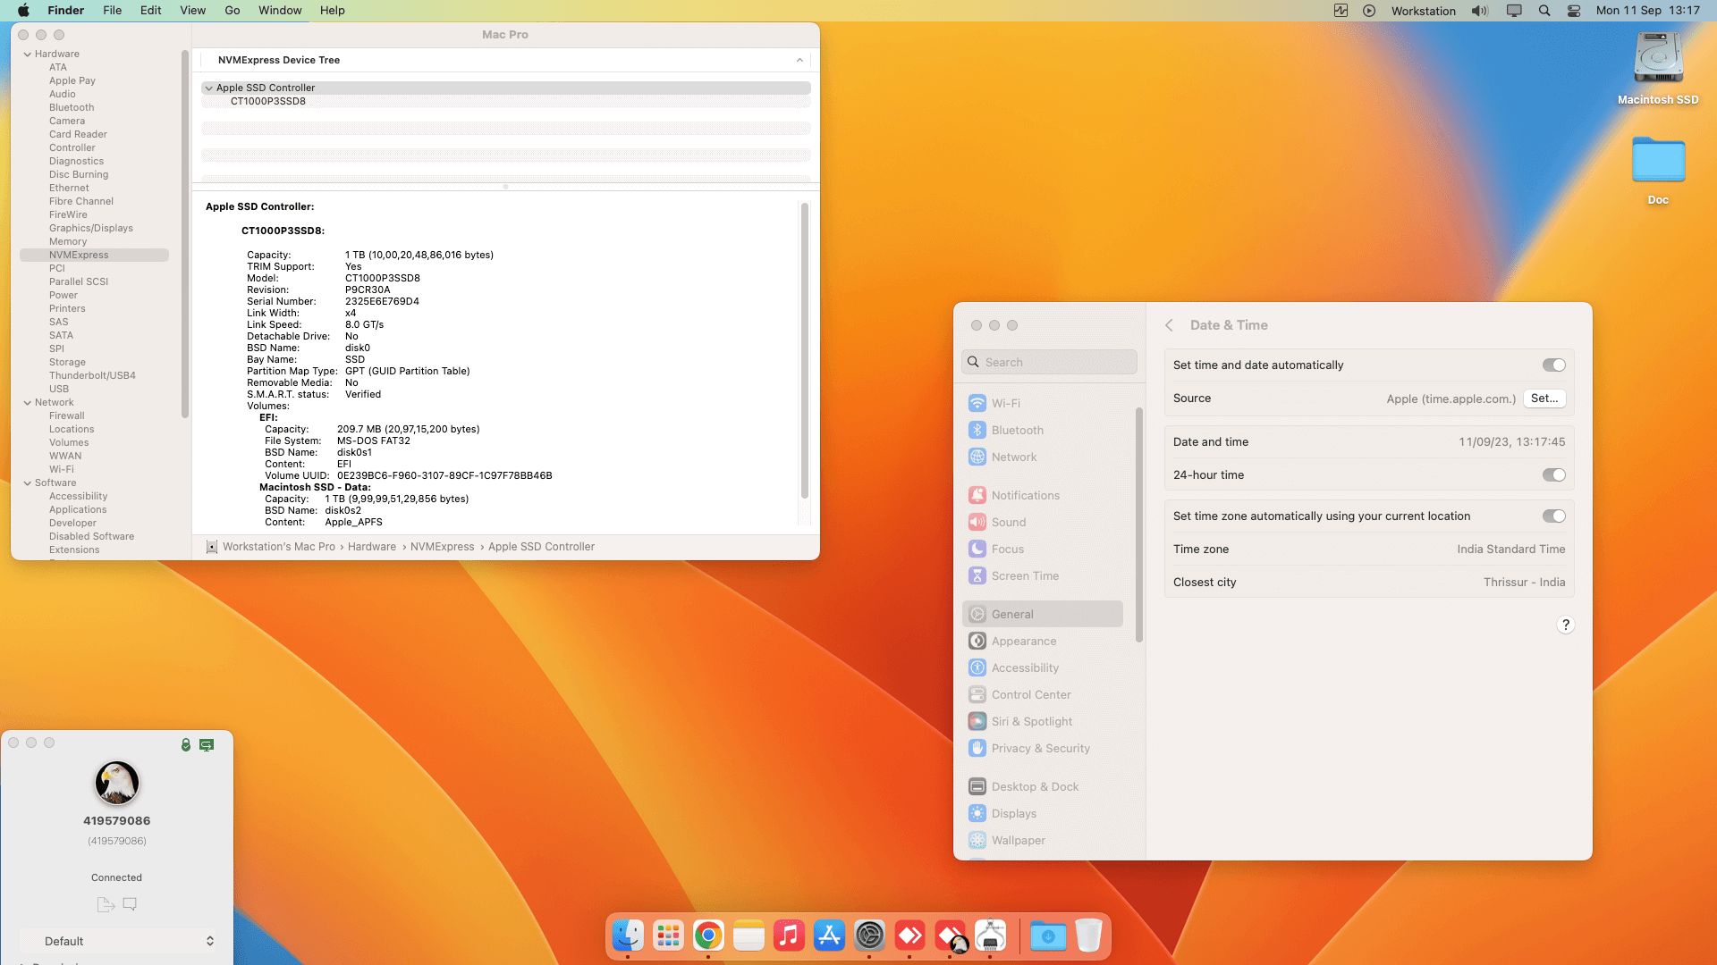Screen dimensions: 1717x965
Task: Collapse the Network section in the sidebar
Action: [27, 402]
